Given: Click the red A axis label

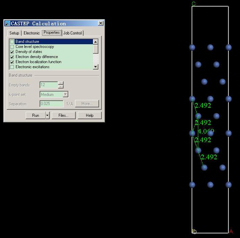Looking at the screenshot, I should coord(231,231).
